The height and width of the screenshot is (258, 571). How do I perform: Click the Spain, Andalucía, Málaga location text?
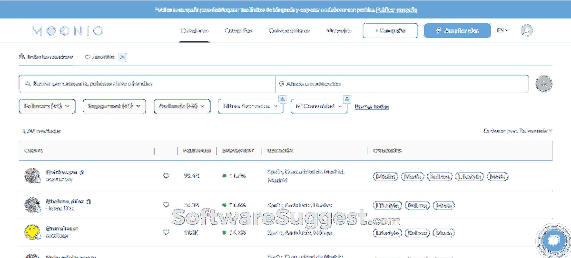(300, 232)
